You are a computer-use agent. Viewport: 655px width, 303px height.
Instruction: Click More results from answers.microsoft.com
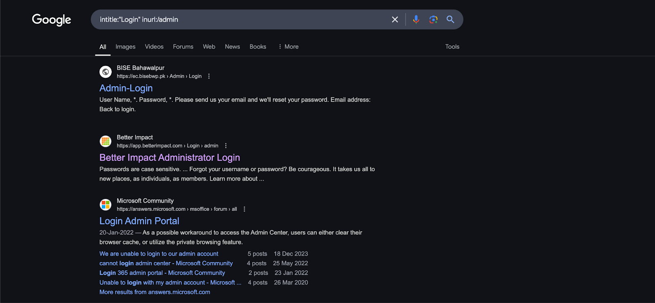[155, 292]
